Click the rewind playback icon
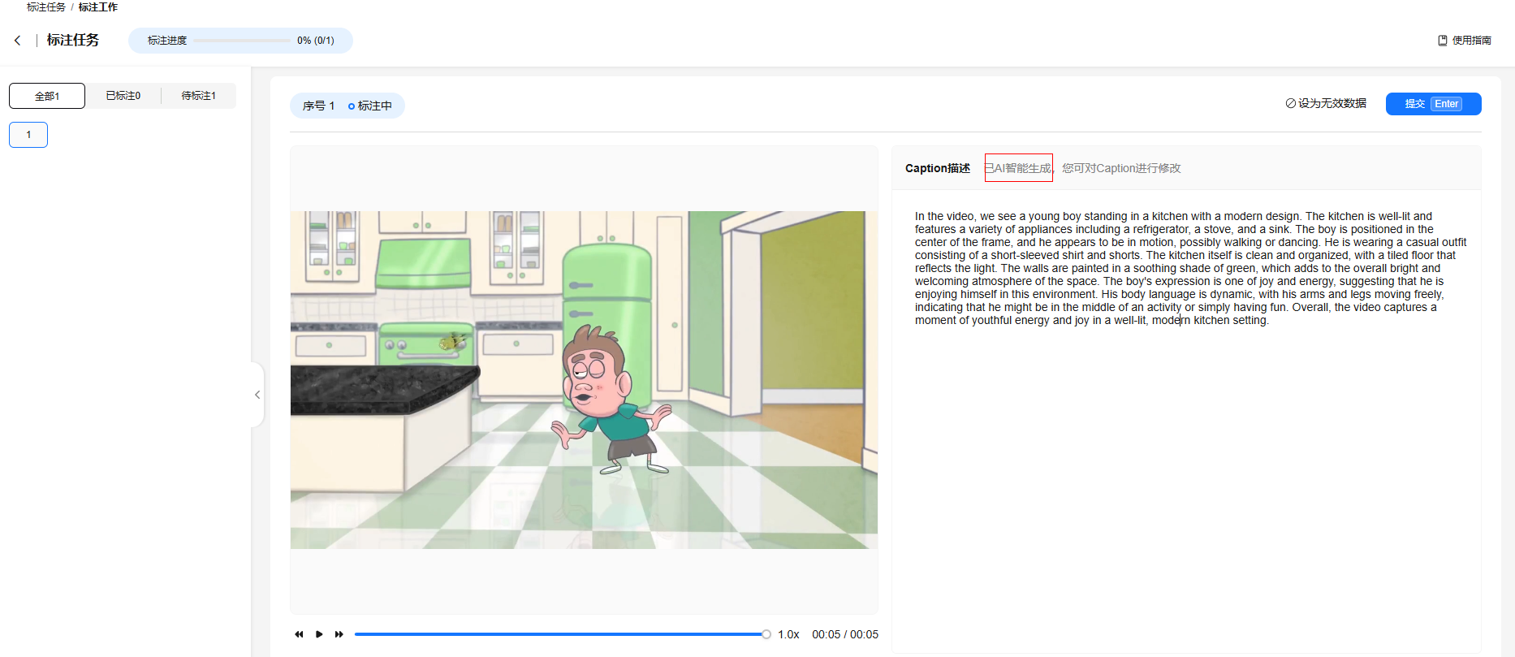 pos(299,634)
